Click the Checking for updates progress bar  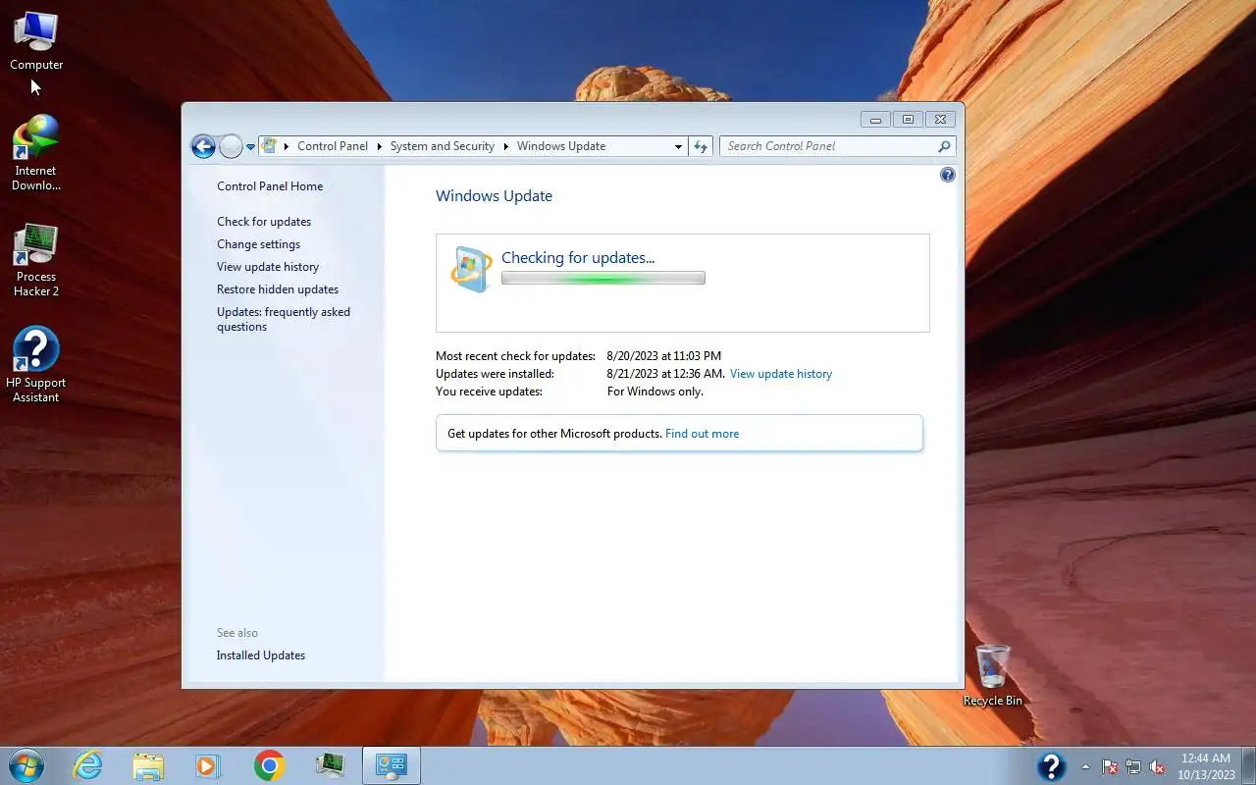pos(603,279)
